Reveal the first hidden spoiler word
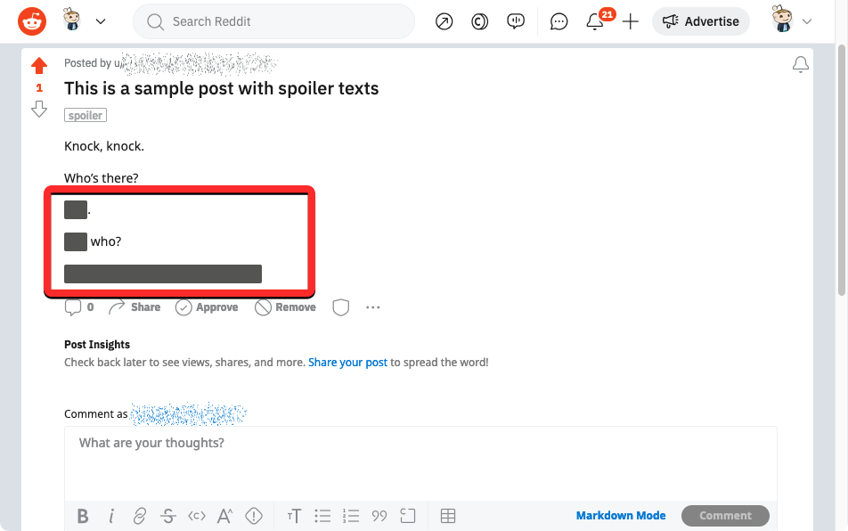Screen dimensions: 848x531 coord(76,209)
